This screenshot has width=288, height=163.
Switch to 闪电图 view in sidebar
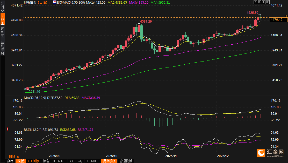click(2, 32)
